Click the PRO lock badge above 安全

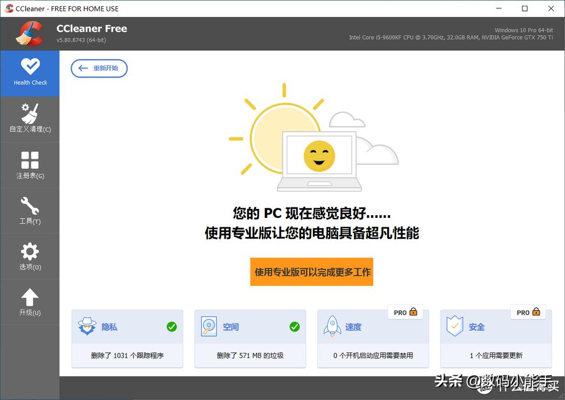528,312
